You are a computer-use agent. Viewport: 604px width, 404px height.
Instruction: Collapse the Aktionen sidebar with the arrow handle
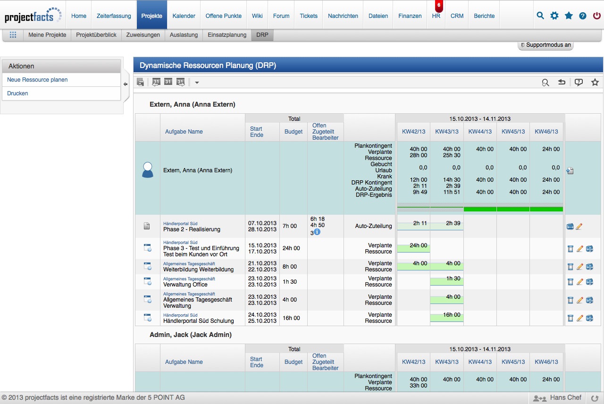(x=126, y=84)
